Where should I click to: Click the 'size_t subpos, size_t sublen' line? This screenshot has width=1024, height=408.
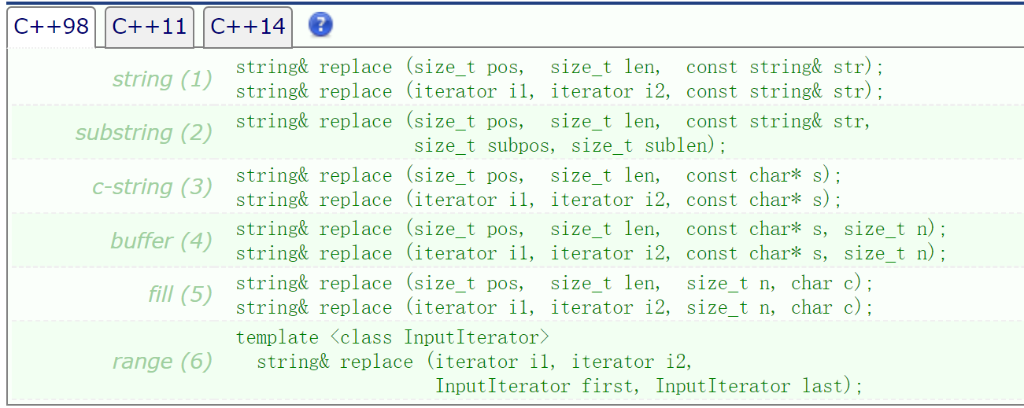coord(570,146)
